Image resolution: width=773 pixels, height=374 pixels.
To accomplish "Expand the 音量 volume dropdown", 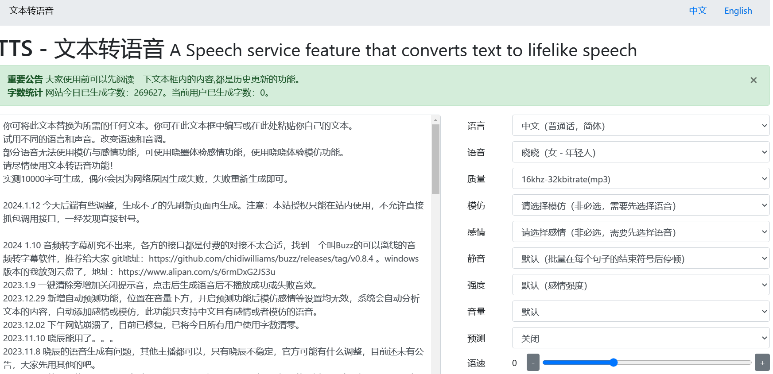I will pyautogui.click(x=640, y=312).
